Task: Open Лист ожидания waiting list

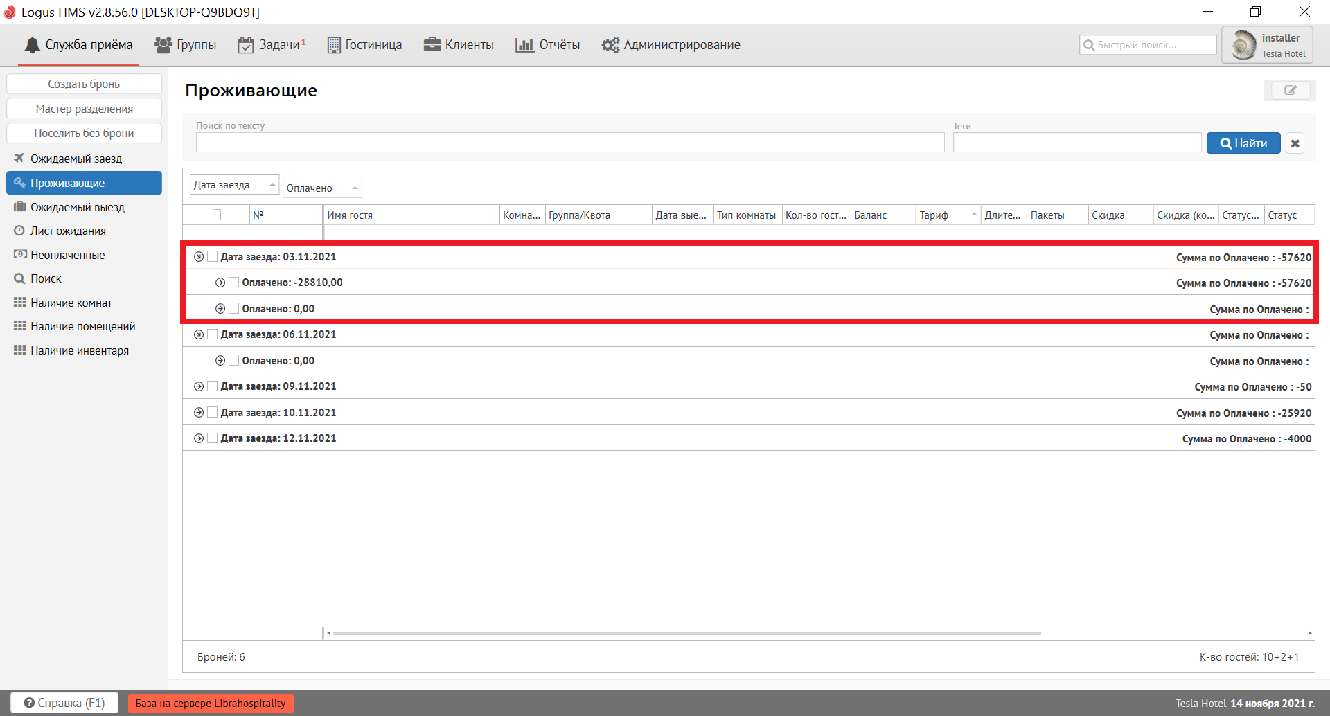Action: point(68,231)
